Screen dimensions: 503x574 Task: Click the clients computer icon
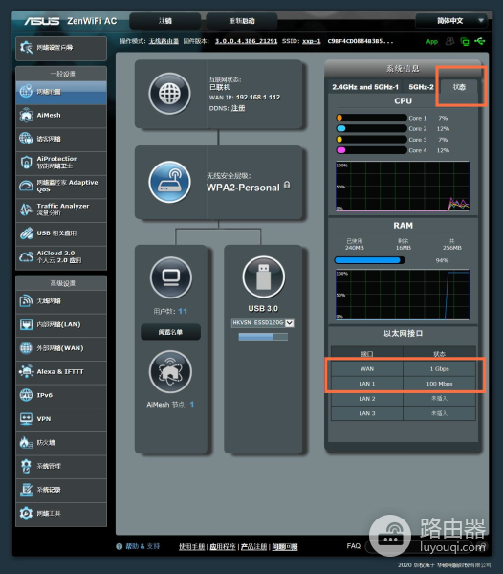pos(171,277)
